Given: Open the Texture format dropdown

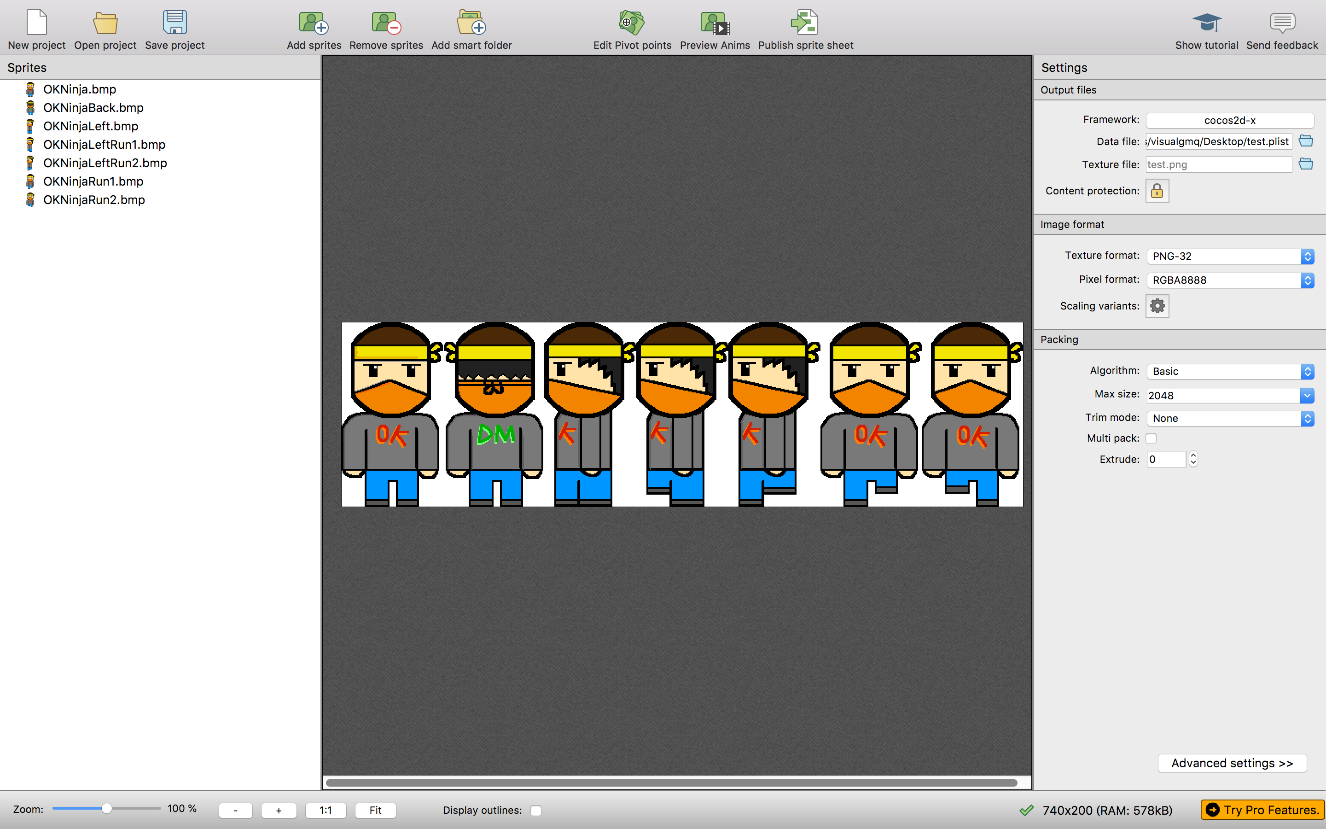Looking at the screenshot, I should (x=1230, y=256).
